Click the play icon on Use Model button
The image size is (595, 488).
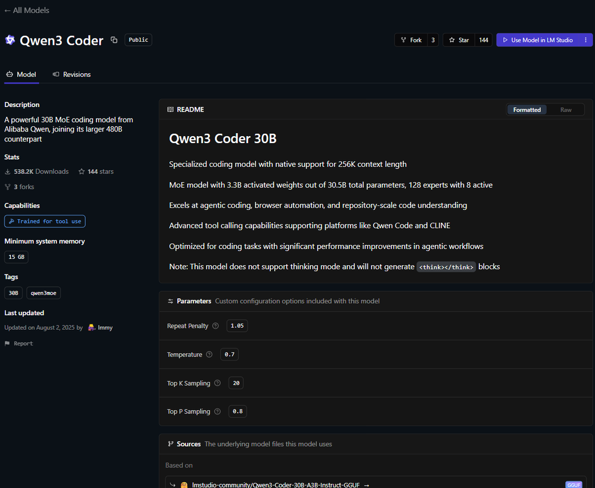coord(505,40)
